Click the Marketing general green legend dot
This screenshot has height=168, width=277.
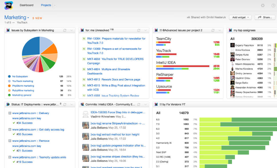coord(9,95)
